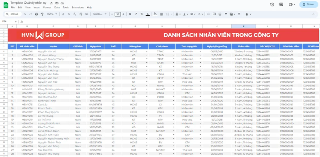Screen dimensions: 320x157
Task: Open horizontal align dropdown
Action: 178,14
